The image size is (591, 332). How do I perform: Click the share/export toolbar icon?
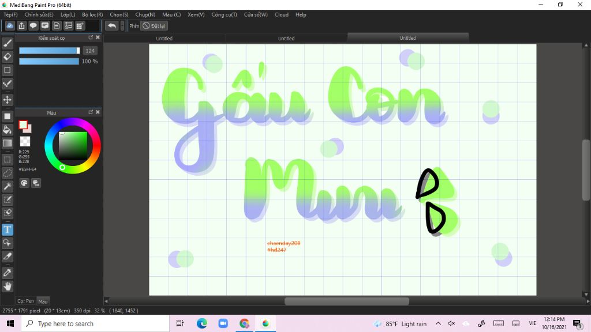(x=21, y=25)
